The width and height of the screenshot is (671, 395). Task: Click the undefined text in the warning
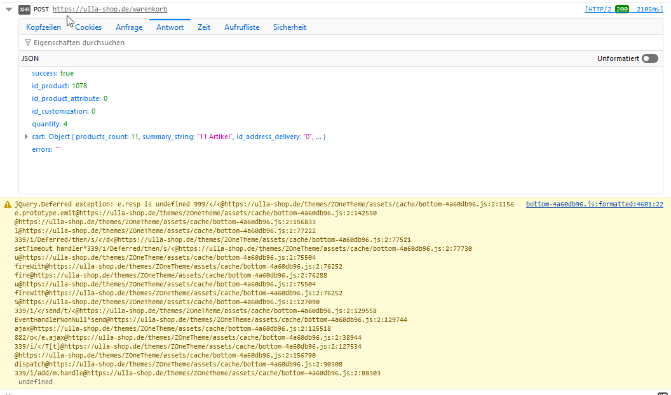36,382
